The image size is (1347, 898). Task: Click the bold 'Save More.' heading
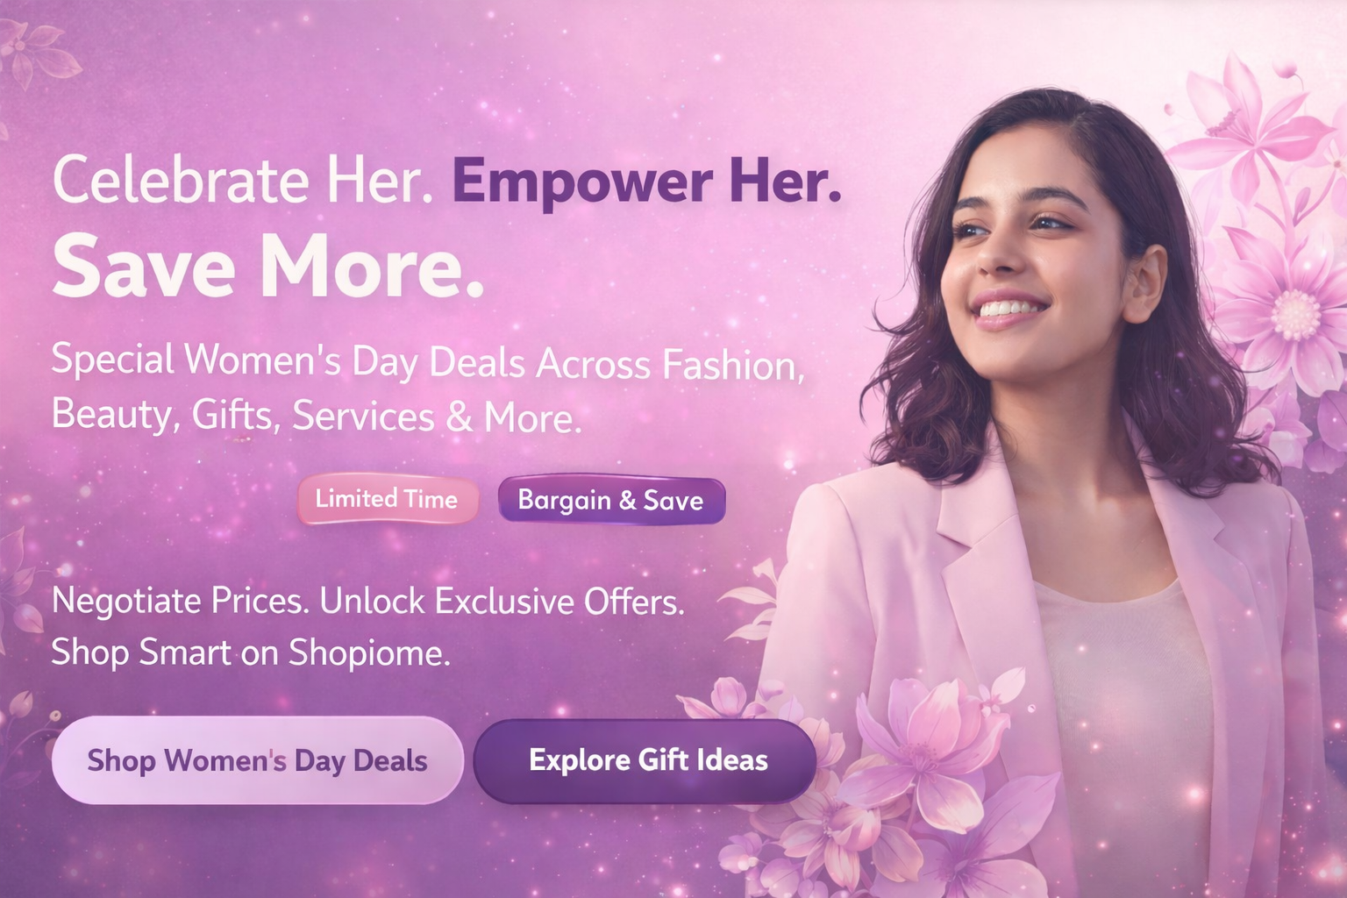tap(267, 267)
